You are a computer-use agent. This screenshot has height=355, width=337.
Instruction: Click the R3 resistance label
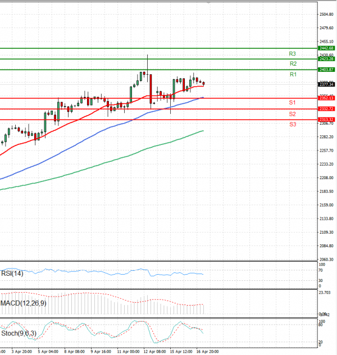tap(292, 54)
